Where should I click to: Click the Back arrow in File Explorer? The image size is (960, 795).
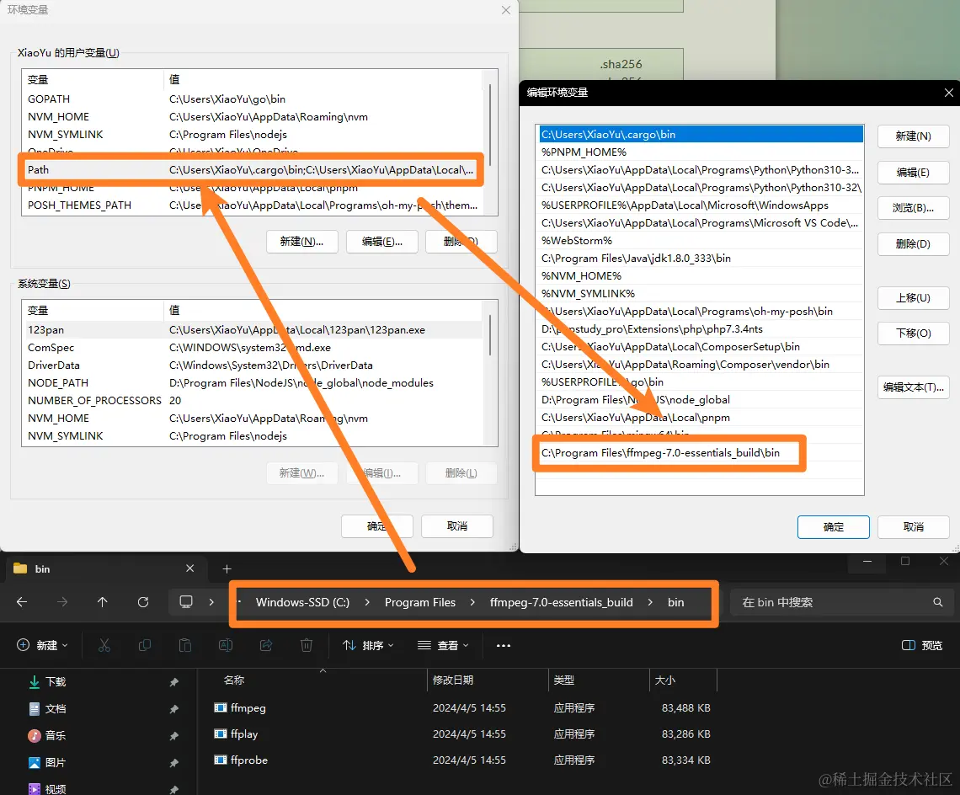22,602
